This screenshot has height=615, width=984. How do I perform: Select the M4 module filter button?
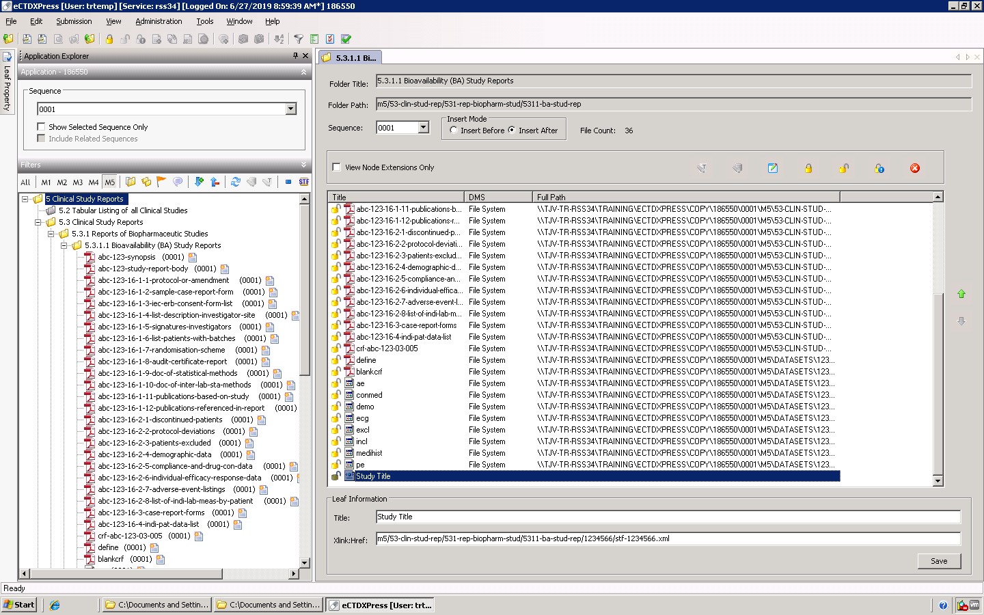(x=94, y=182)
